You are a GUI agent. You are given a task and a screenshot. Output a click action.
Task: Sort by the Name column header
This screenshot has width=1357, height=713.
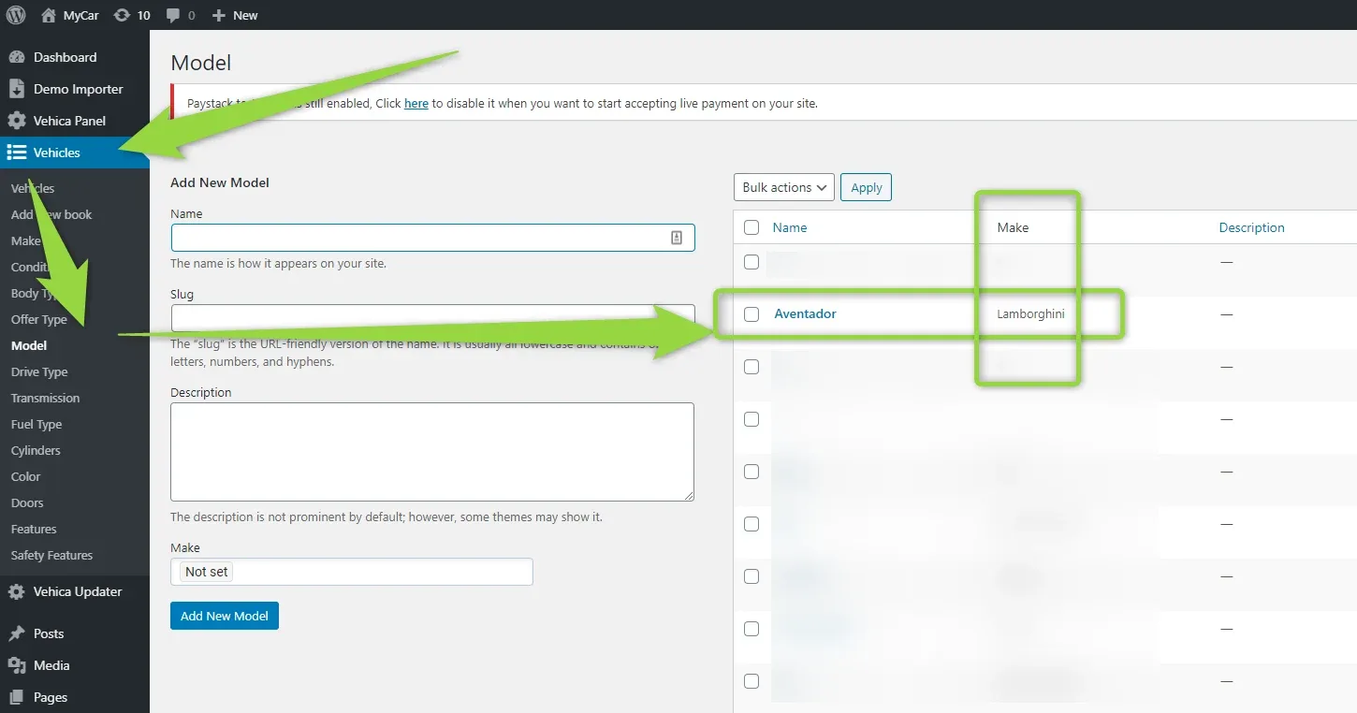790,227
